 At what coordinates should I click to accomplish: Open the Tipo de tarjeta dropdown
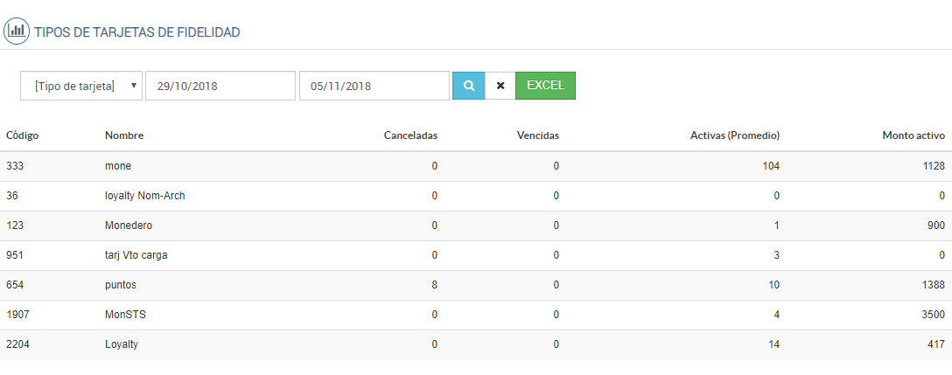[x=81, y=86]
